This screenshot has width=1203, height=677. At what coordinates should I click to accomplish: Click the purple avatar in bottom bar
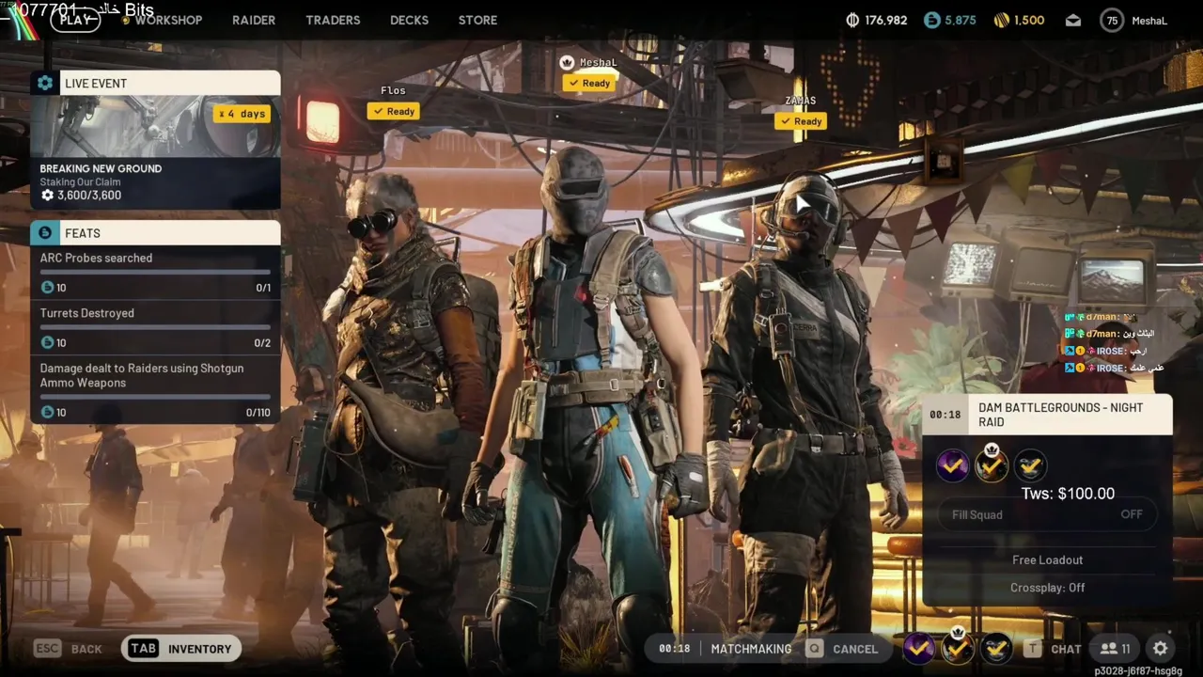pos(918,648)
